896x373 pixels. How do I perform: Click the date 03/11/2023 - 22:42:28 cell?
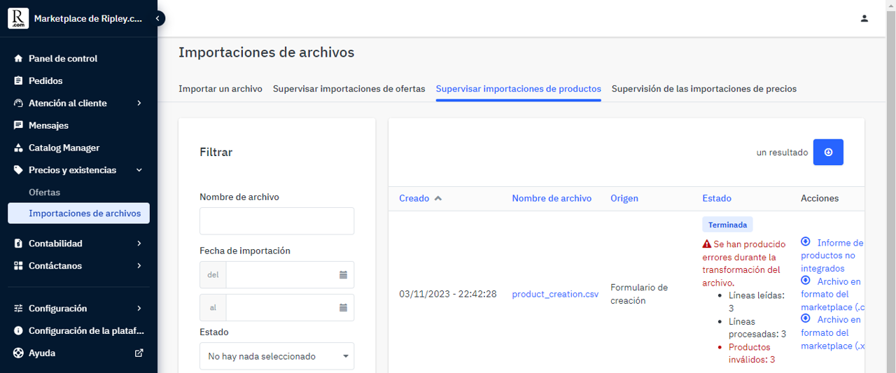coord(448,295)
